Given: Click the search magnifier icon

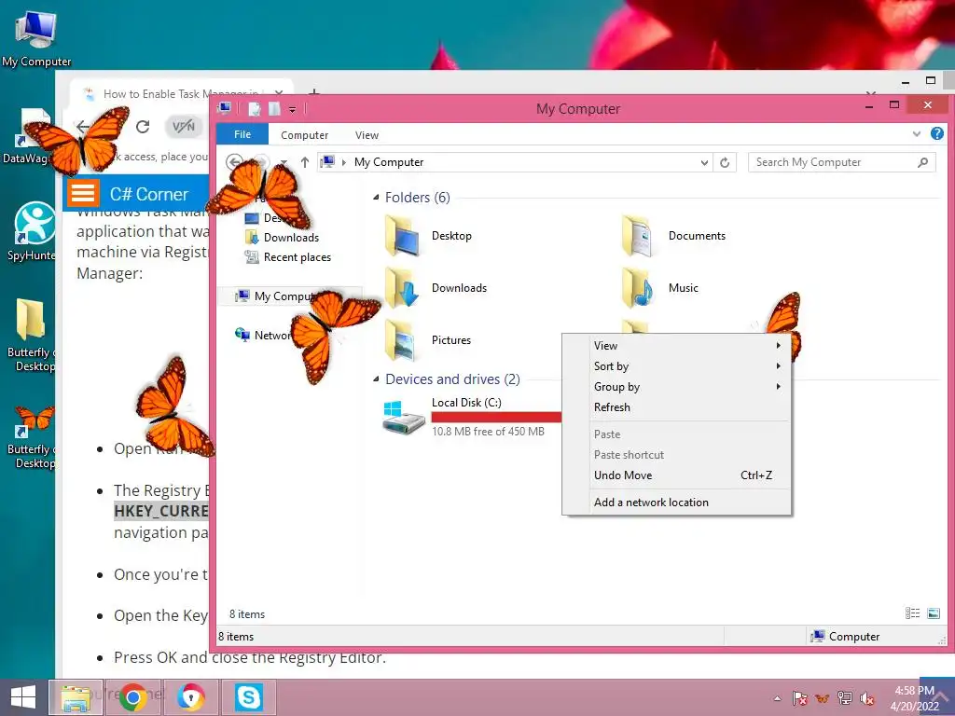Looking at the screenshot, I should tap(922, 162).
